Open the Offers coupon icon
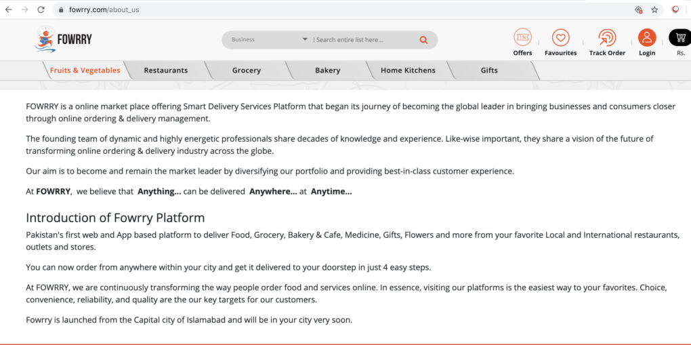Image resolution: width=691 pixels, height=345 pixels. tap(523, 37)
